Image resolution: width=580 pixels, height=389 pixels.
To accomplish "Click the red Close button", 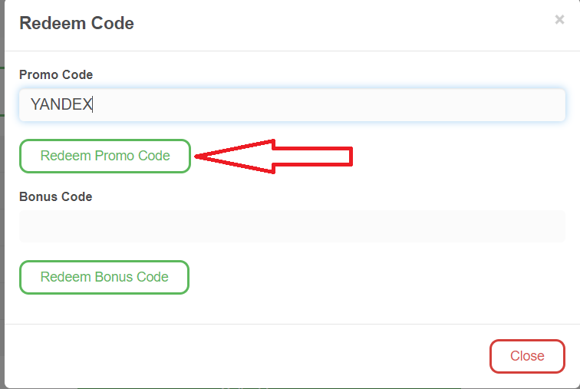I will click(527, 356).
